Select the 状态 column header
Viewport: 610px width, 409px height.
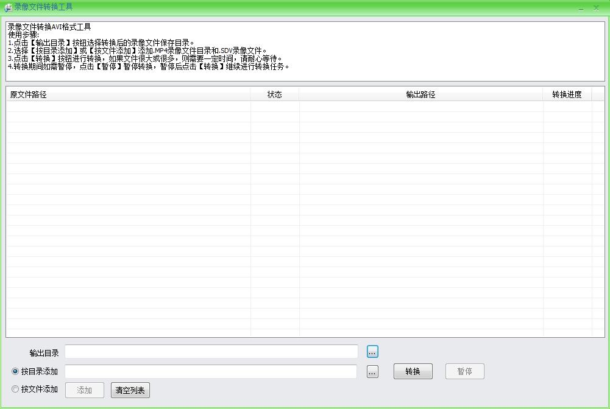275,94
